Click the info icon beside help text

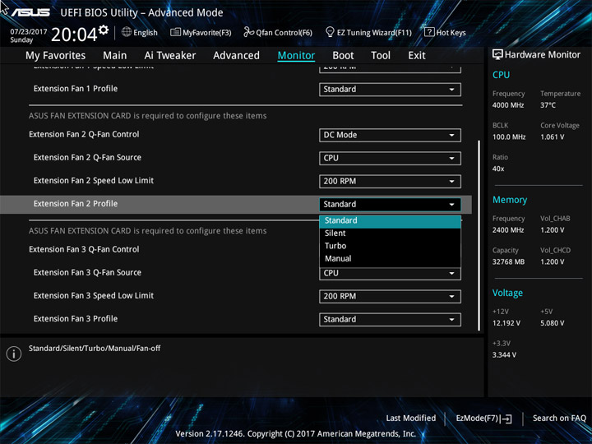pos(14,354)
